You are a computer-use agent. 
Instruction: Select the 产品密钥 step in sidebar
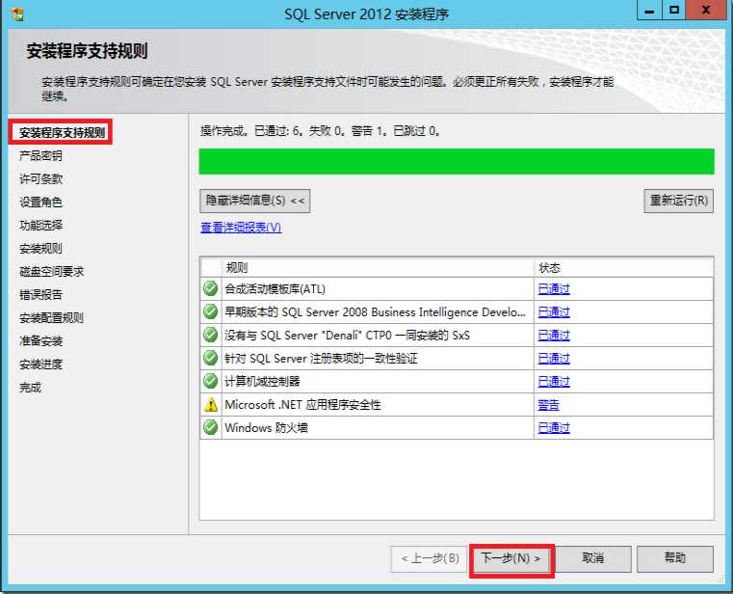[x=40, y=156]
